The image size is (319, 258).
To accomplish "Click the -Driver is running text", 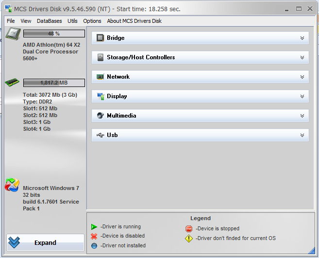I will click(120, 226).
